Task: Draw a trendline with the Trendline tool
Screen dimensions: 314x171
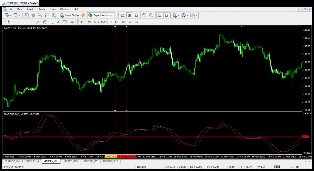Action: 38,22
